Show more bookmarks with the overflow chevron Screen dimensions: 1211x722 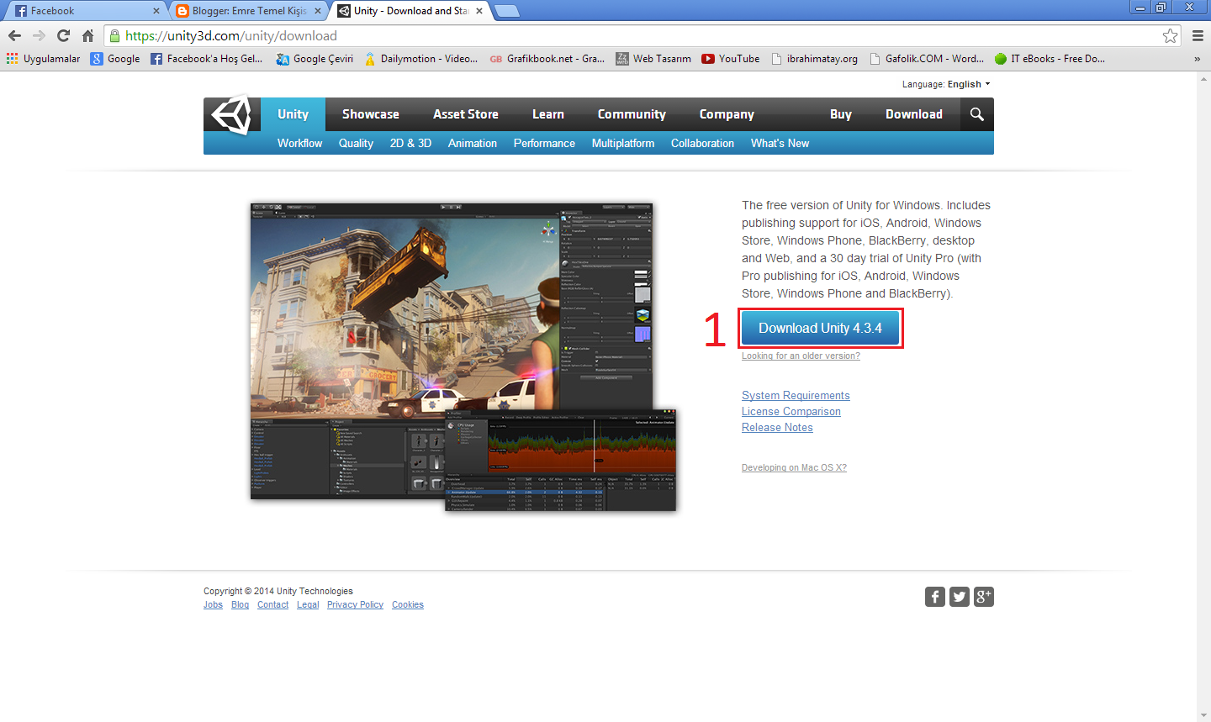pyautogui.click(x=1197, y=59)
